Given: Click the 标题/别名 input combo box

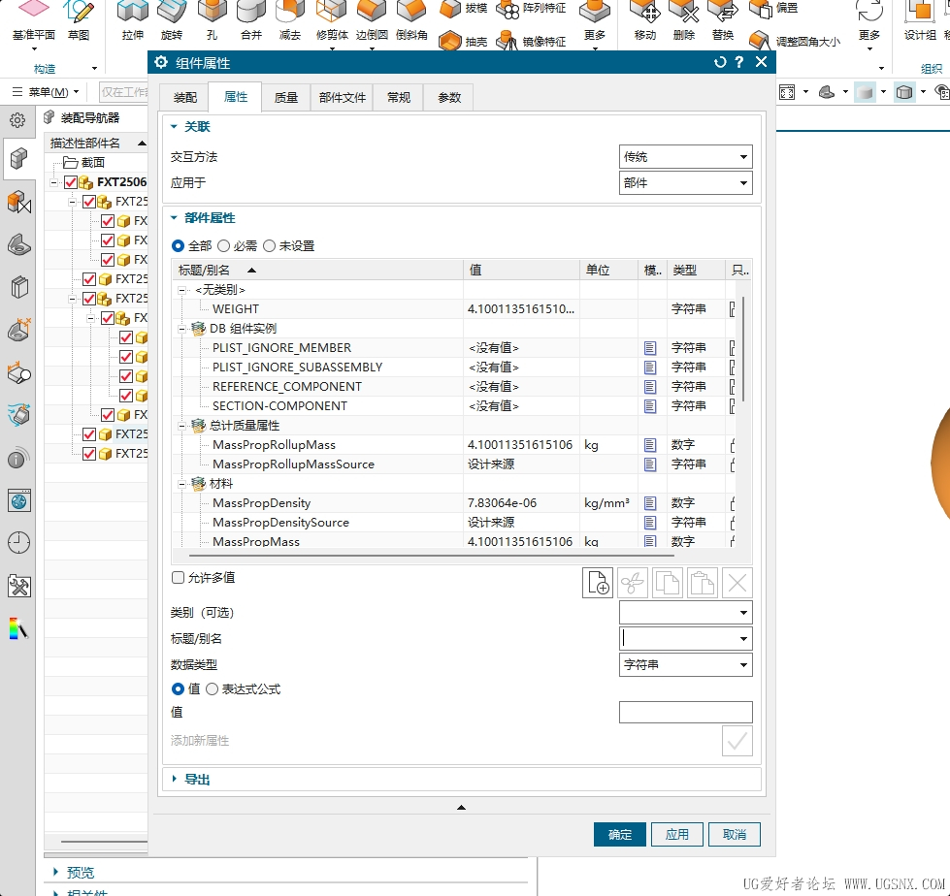Looking at the screenshot, I should click(x=686, y=639).
